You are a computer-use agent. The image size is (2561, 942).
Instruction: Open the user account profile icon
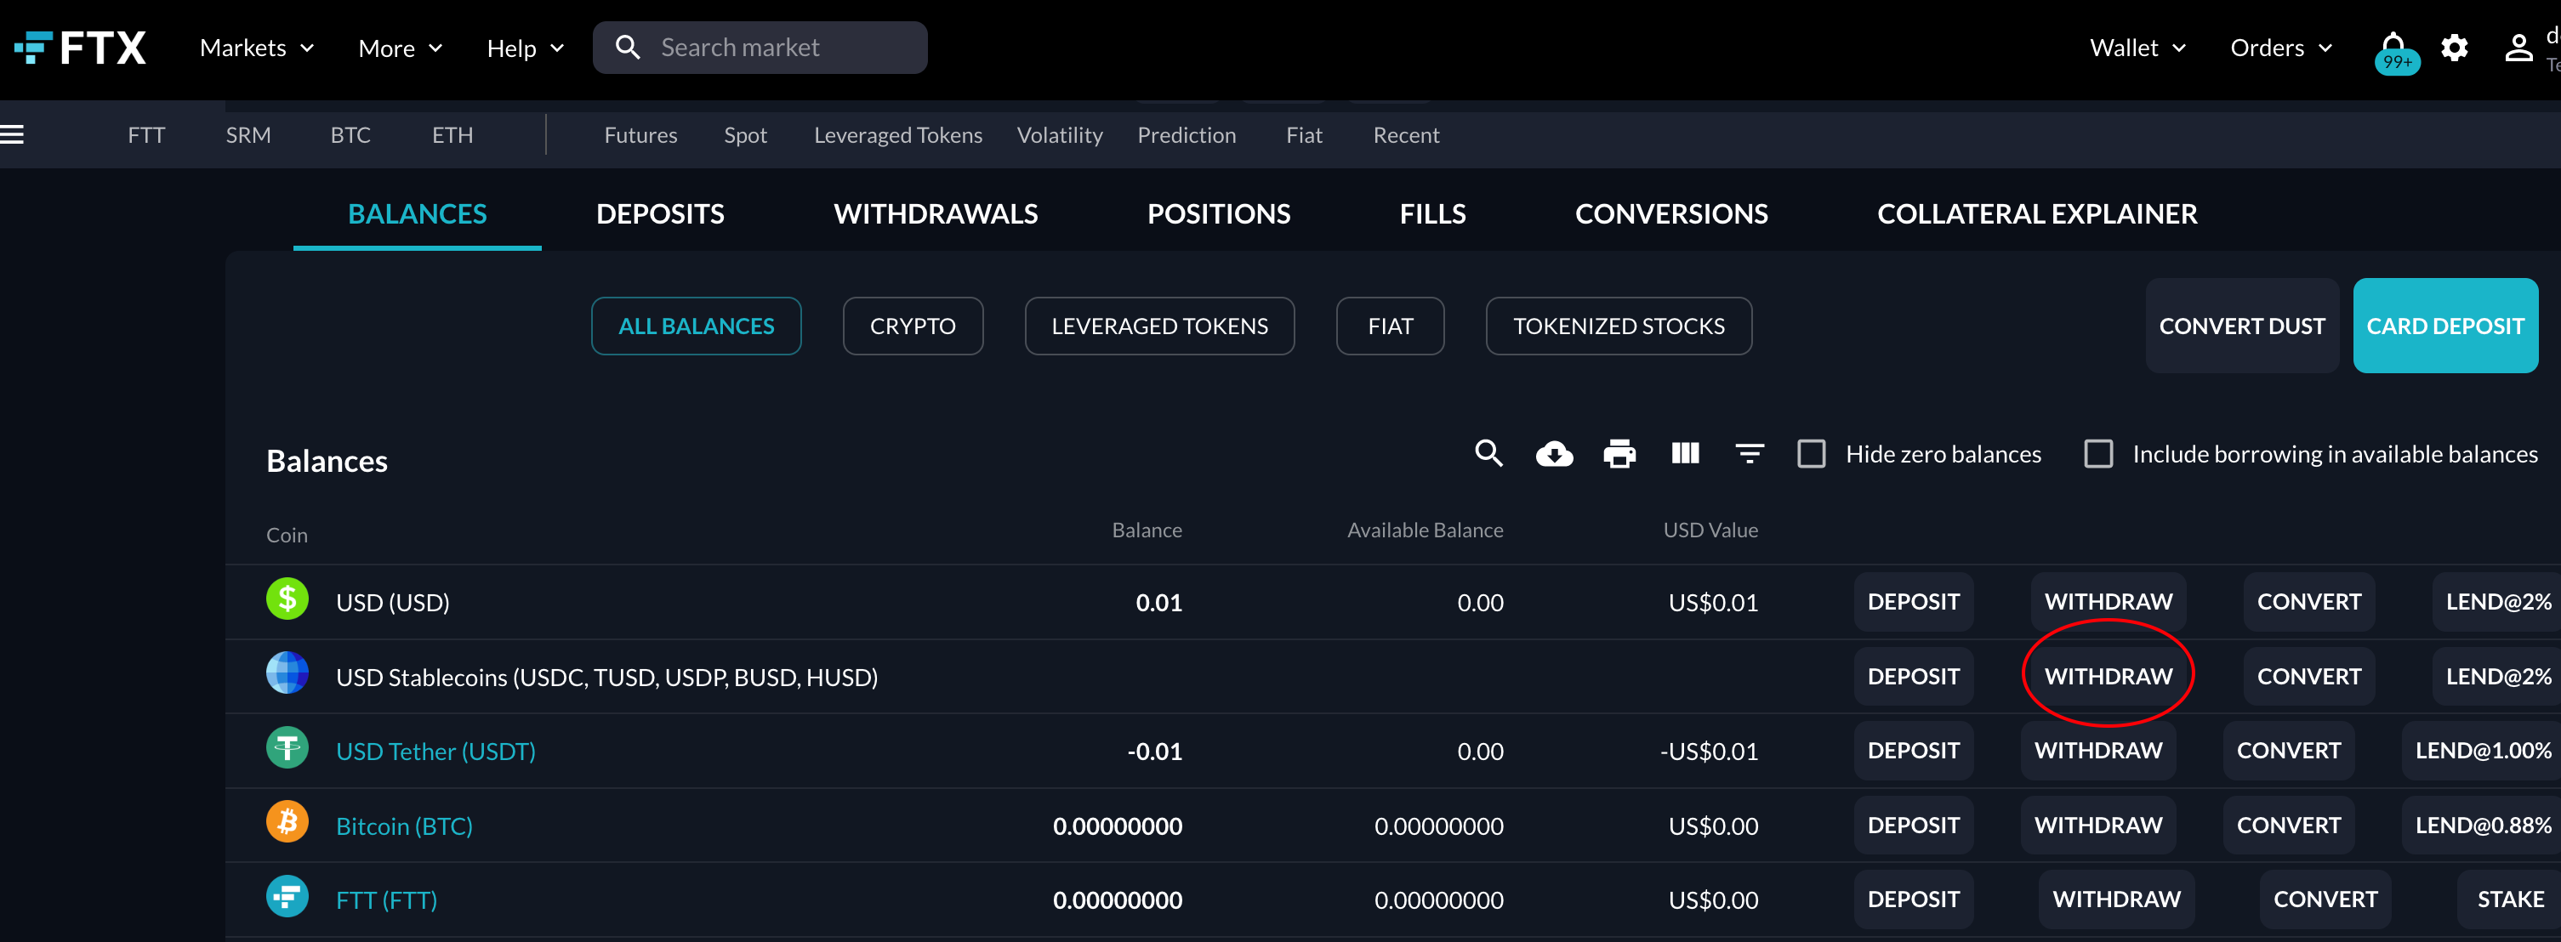(2518, 48)
